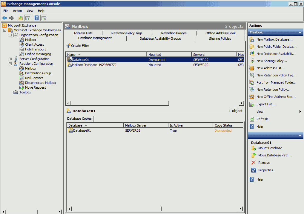Open the View submenu arrow

pos(300,111)
